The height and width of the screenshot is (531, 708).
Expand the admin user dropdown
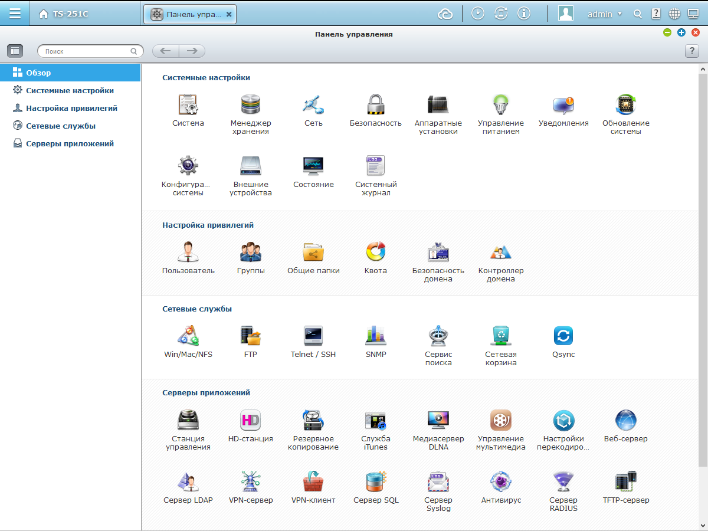605,14
